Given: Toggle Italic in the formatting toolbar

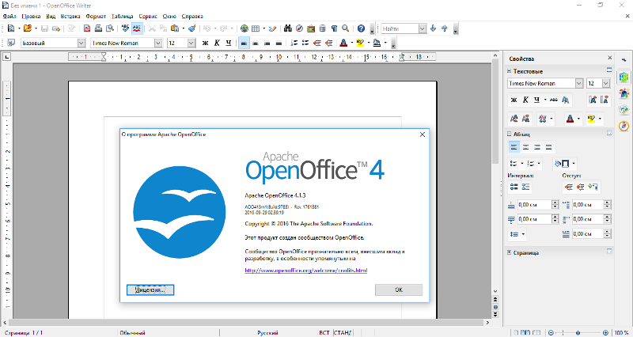Looking at the screenshot, I should pos(217,43).
